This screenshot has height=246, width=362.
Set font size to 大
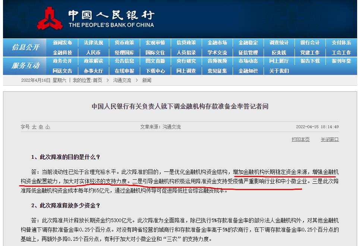[34, 127]
